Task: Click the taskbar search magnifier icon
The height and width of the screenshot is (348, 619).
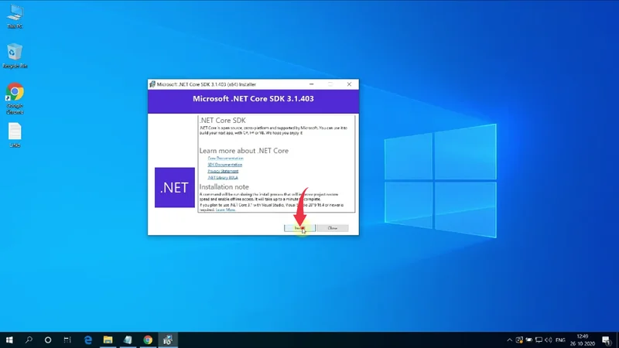Action: pos(29,339)
